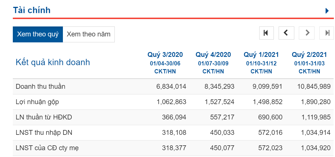Click the LNST thu nhập DN row
Screen dimensions: 335x157
(x=42, y=133)
